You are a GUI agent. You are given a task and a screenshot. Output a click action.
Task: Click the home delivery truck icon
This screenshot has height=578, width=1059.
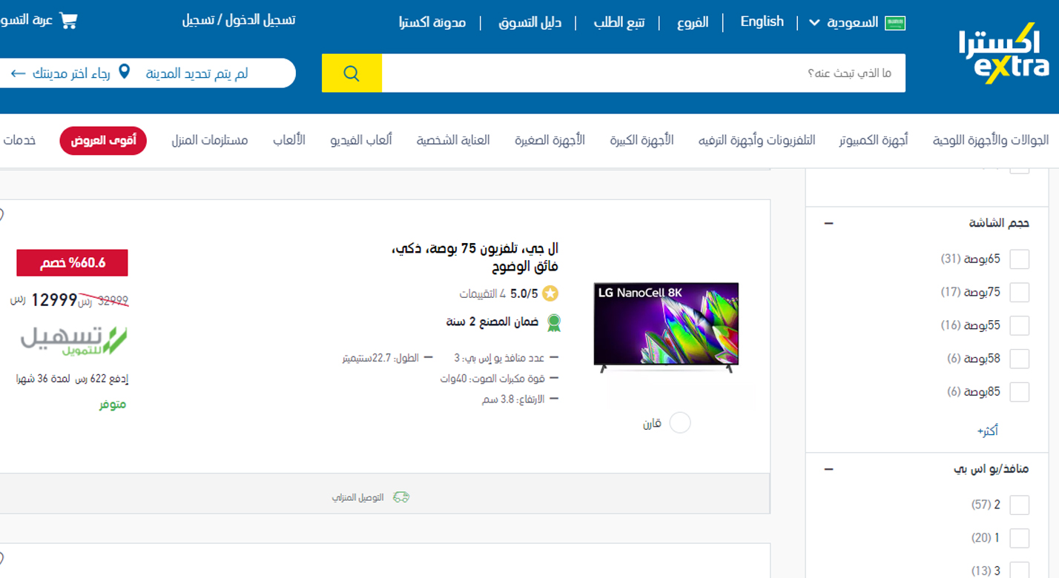pos(401,497)
